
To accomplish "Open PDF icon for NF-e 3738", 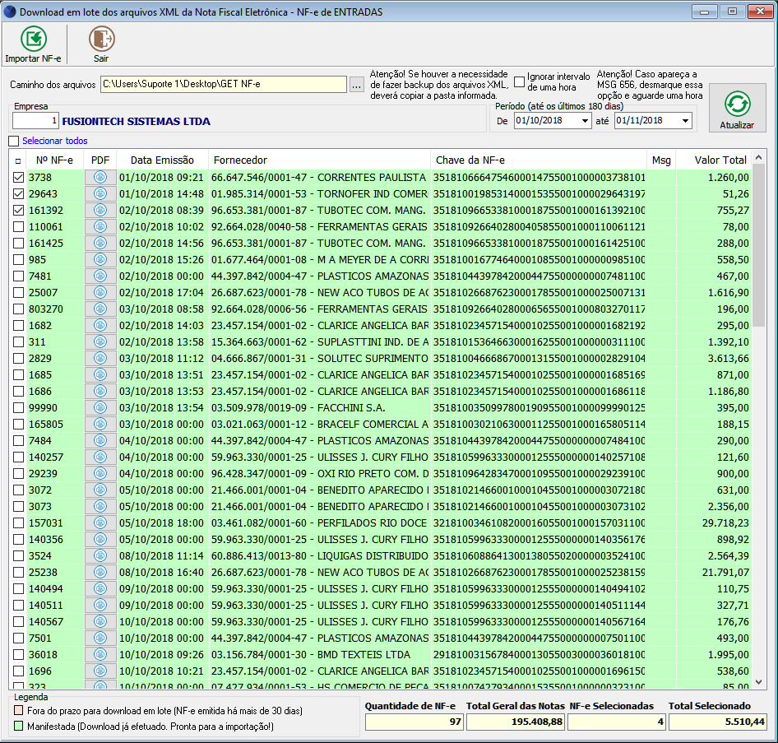I will pyautogui.click(x=100, y=177).
